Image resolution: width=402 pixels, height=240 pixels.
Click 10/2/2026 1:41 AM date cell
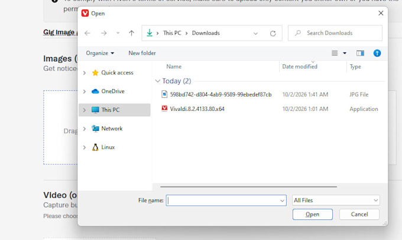305,94
